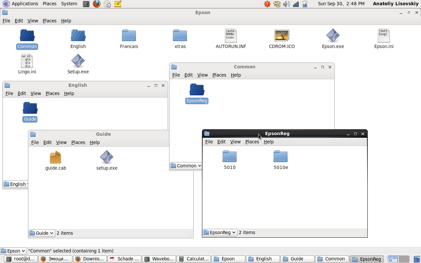Open Places menu in the EpsonReg window
The height and width of the screenshot is (263, 421).
point(252,142)
